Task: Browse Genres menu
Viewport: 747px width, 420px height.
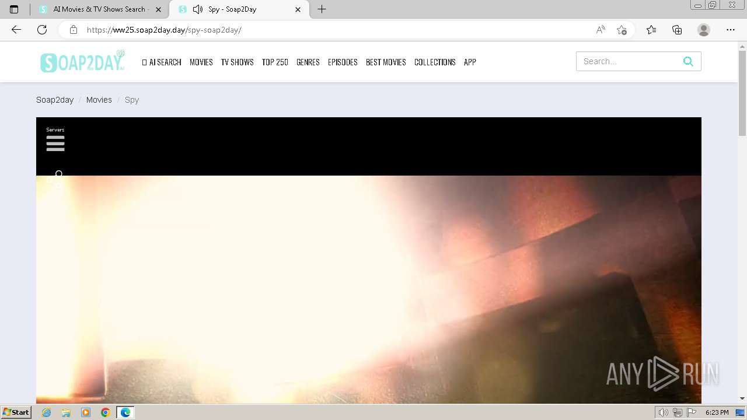Action: [308, 62]
